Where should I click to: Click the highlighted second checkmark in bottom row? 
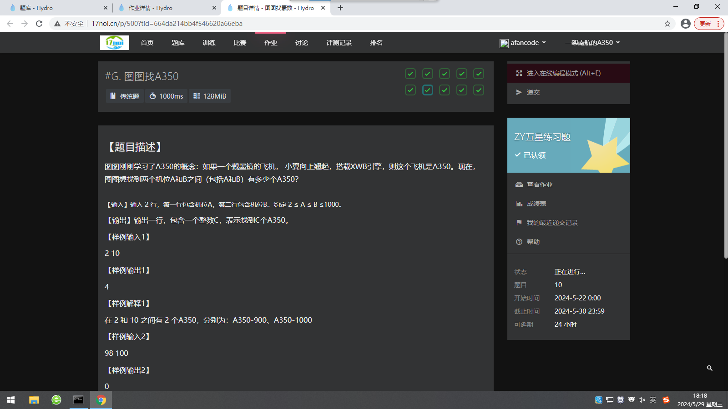point(428,90)
